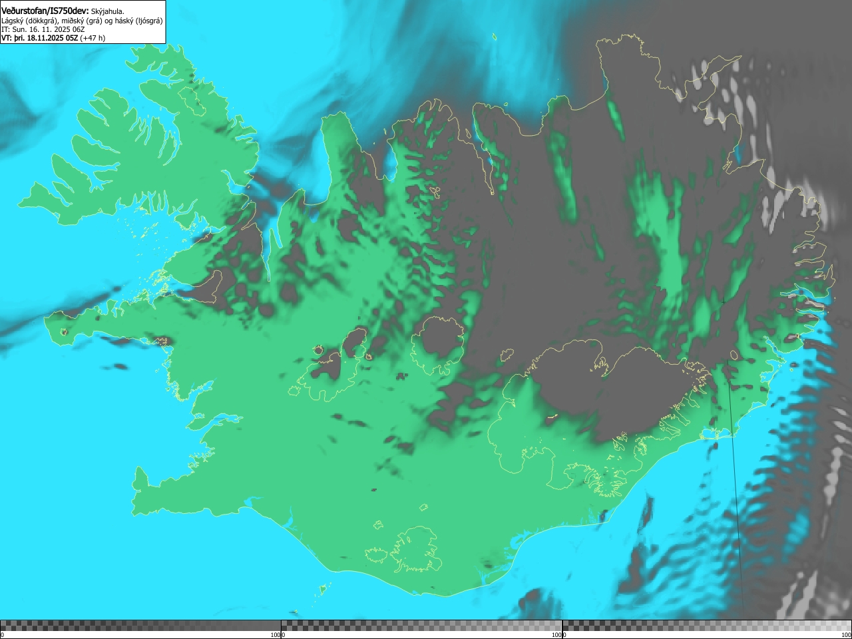Pick the medium grey mid-cloud scale bar
This screenshot has width=852, height=639.
tap(421, 626)
